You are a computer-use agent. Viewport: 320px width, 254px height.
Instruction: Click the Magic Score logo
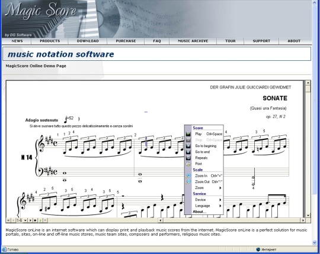pyautogui.click(x=40, y=11)
